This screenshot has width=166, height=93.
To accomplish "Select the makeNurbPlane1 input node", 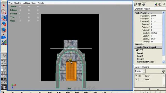I will tap(146, 62).
